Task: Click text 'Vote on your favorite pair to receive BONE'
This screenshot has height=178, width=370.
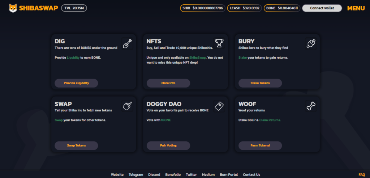Action: (177, 110)
